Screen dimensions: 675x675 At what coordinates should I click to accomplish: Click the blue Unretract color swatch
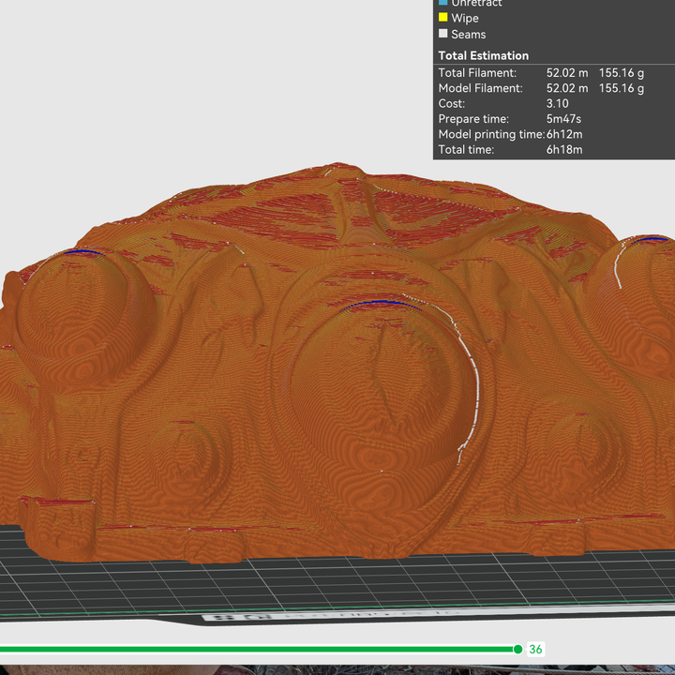443,3
